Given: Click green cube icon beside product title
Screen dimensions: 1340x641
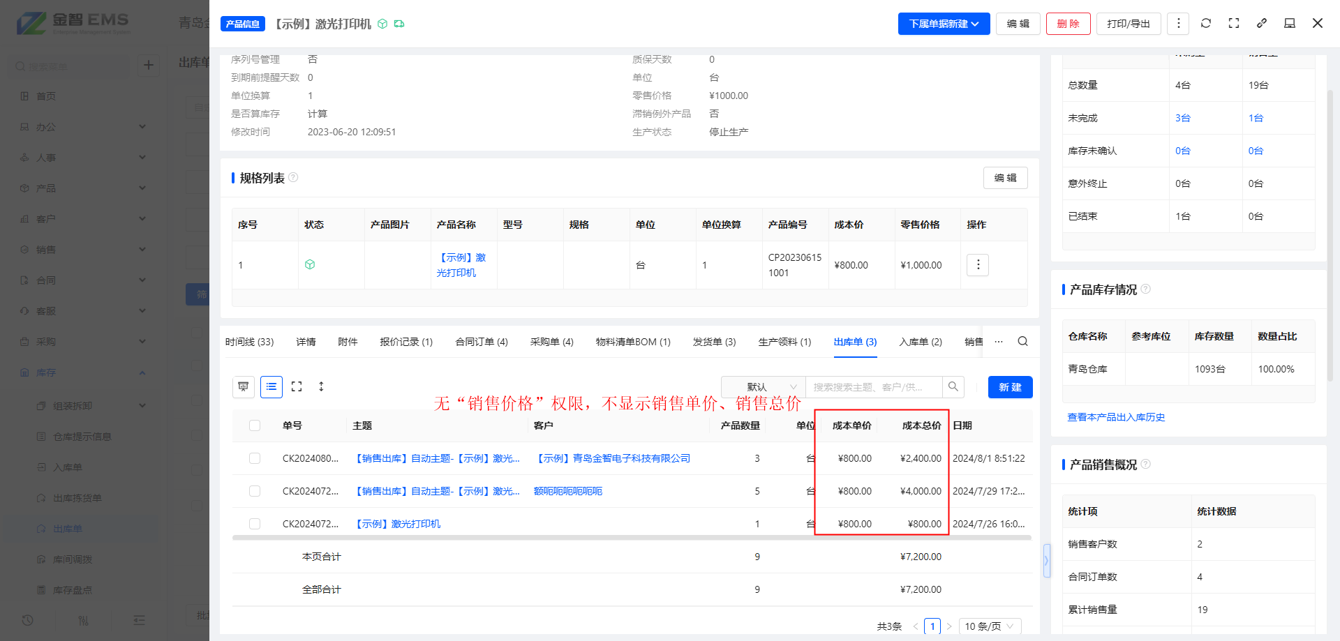Looking at the screenshot, I should point(382,24).
